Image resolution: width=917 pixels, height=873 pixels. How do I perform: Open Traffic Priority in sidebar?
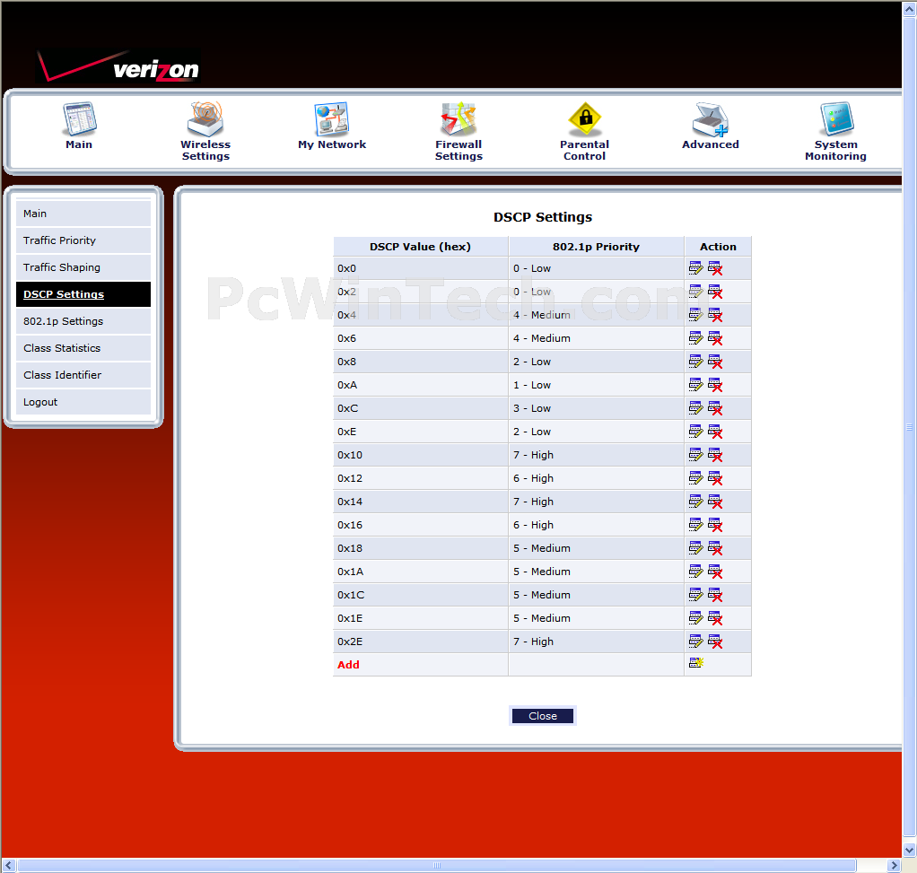click(x=83, y=240)
